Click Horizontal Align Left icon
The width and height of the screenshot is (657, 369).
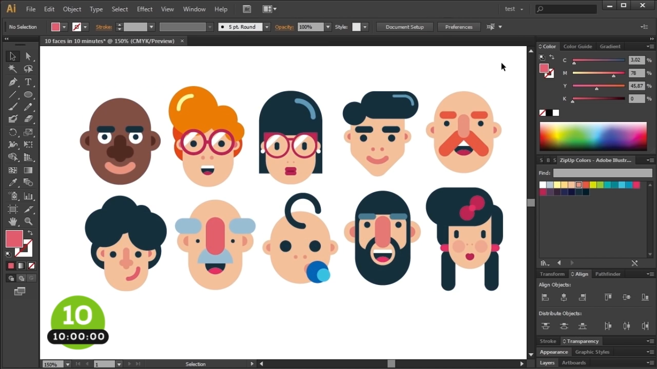(545, 297)
